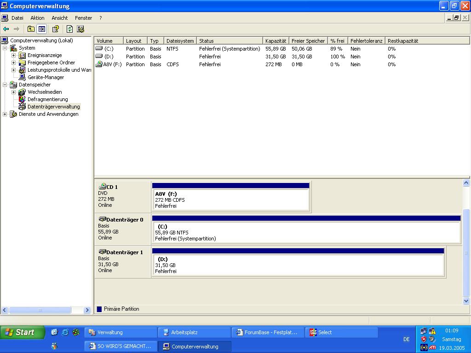This screenshot has width=471, height=353.
Task: Toggle the console tree show/hide icon
Action: [41, 29]
